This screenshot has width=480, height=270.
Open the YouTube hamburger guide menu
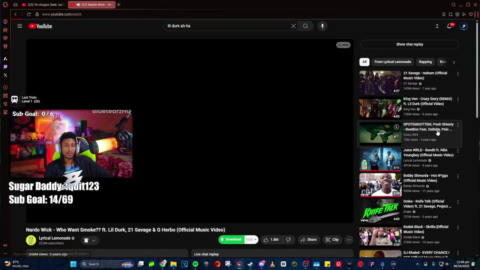point(19,26)
